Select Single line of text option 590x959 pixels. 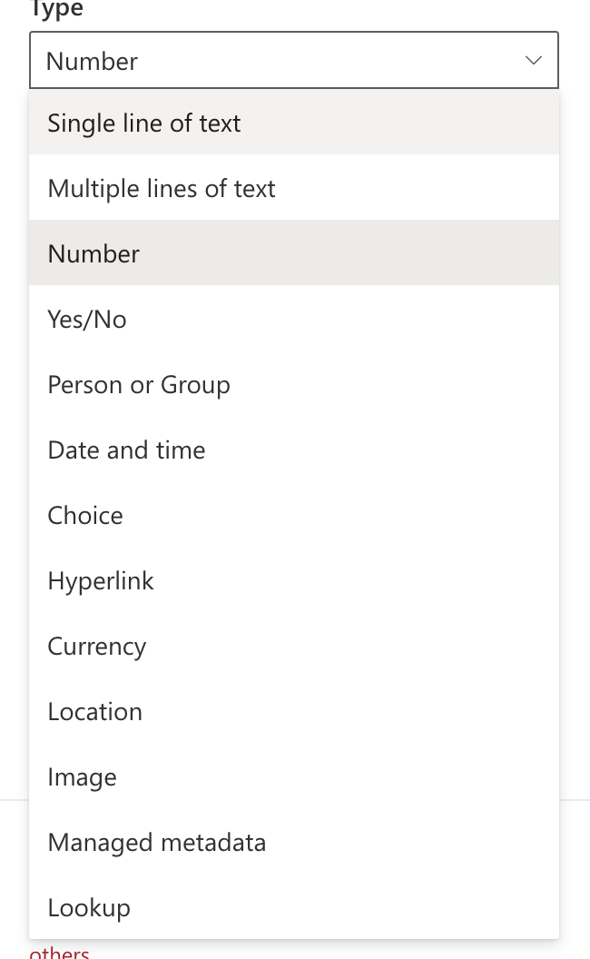click(143, 123)
